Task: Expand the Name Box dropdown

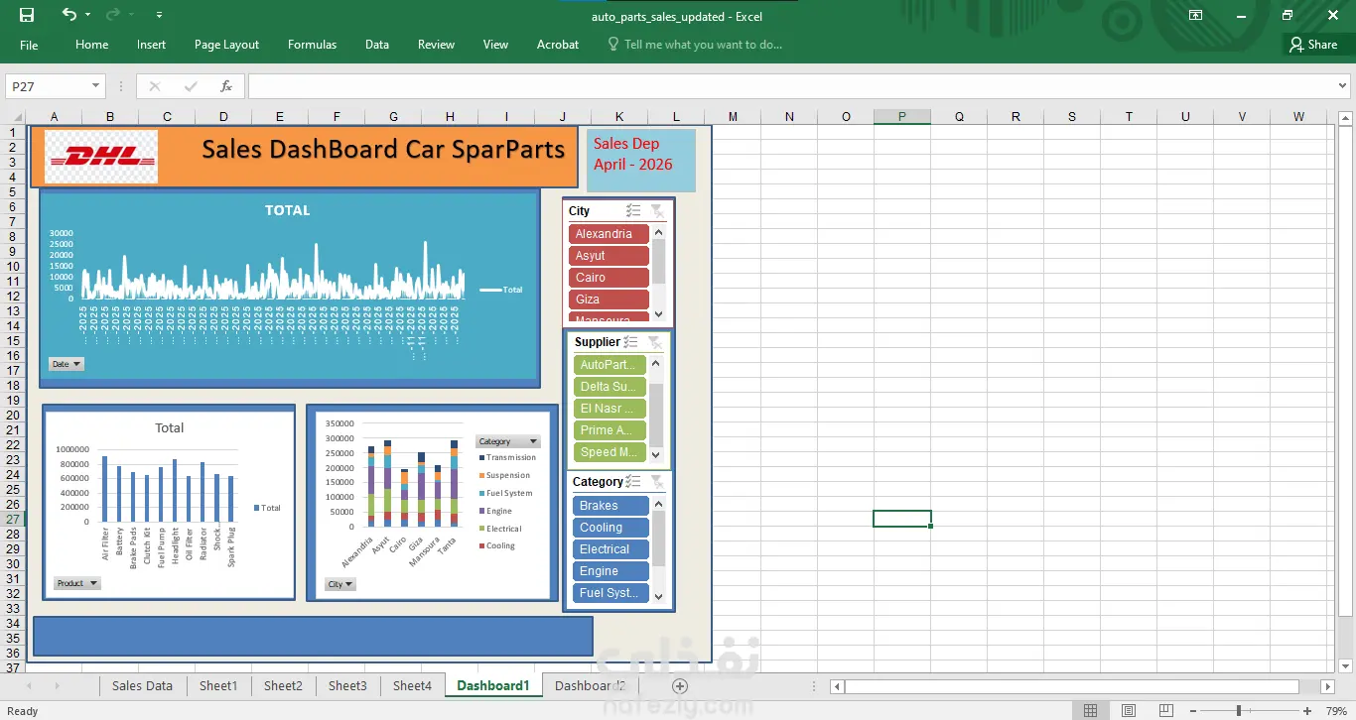Action: pyautogui.click(x=96, y=86)
